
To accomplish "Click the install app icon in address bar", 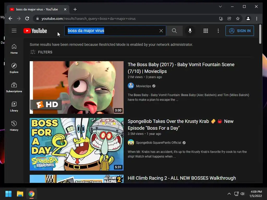I will (x=221, y=18).
